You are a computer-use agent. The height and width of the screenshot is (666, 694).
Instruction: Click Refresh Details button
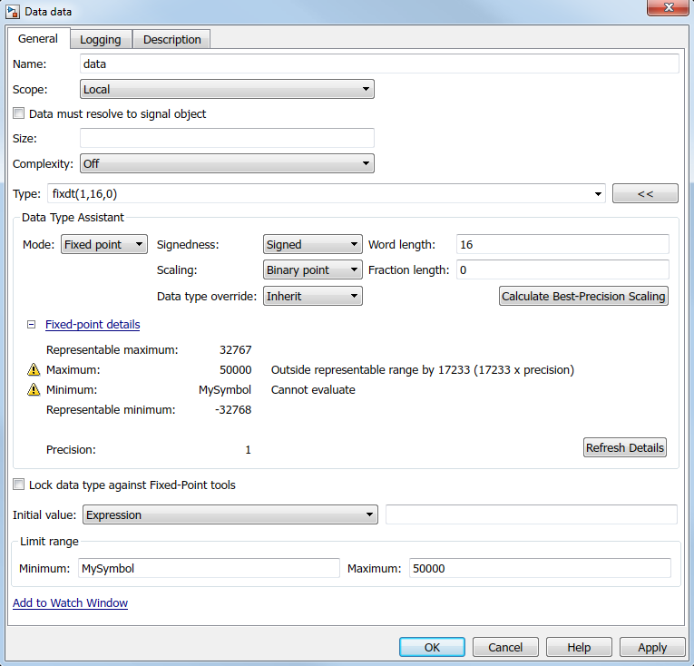coord(624,447)
